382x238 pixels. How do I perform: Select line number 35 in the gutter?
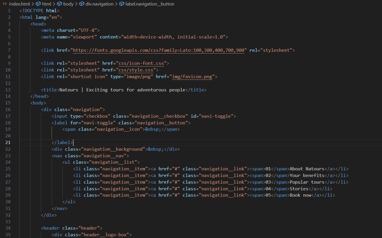tap(8, 235)
